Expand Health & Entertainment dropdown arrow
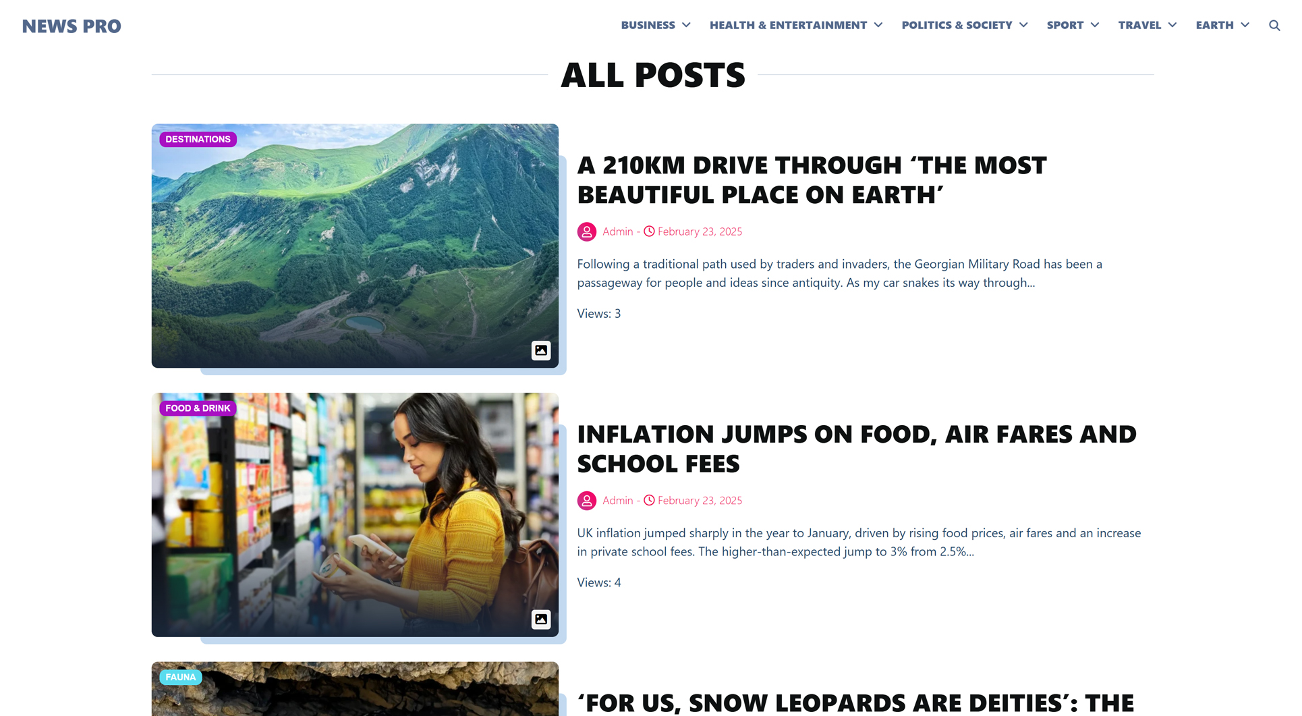This screenshot has height=716, width=1302. (878, 25)
